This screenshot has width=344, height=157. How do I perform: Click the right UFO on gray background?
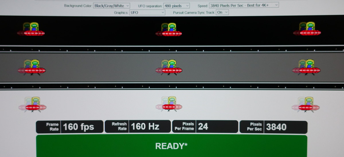(306, 67)
